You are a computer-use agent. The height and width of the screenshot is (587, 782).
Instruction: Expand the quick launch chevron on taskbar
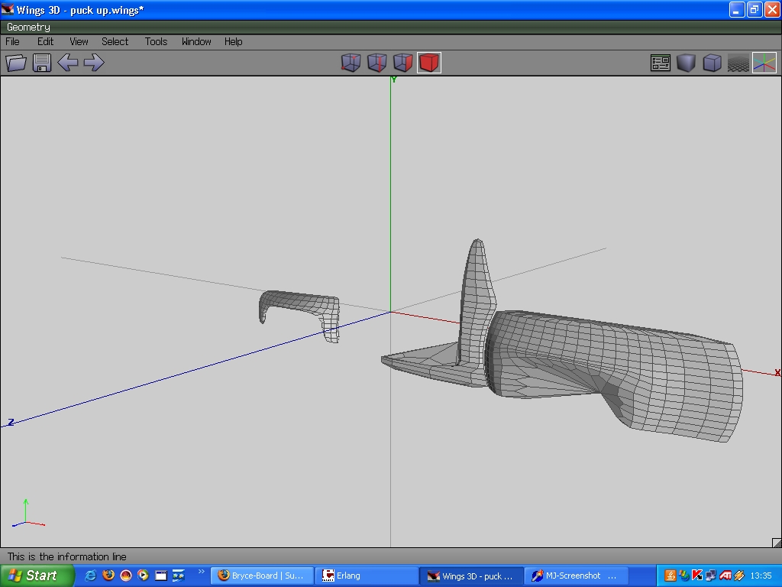[202, 571]
